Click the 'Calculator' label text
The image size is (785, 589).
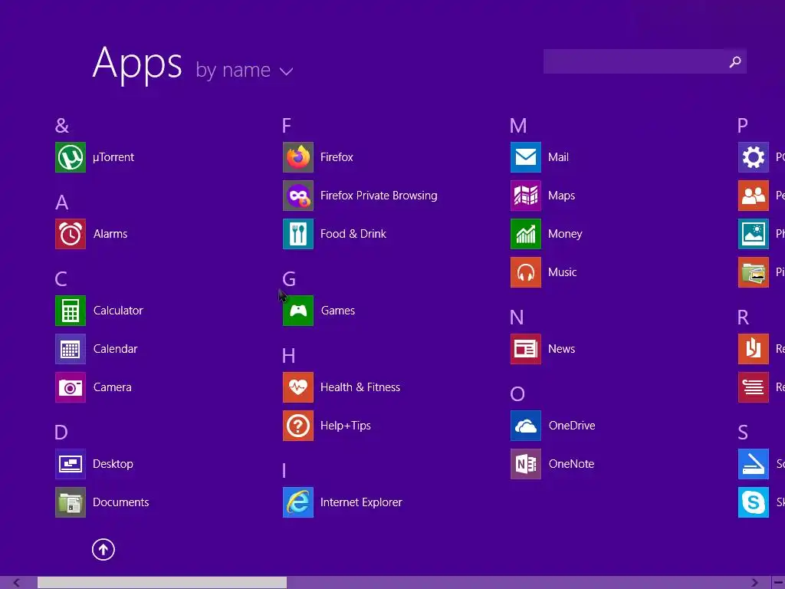click(x=118, y=311)
